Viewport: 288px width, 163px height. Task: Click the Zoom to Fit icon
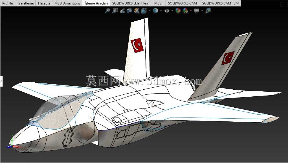pyautogui.click(x=107, y=11)
